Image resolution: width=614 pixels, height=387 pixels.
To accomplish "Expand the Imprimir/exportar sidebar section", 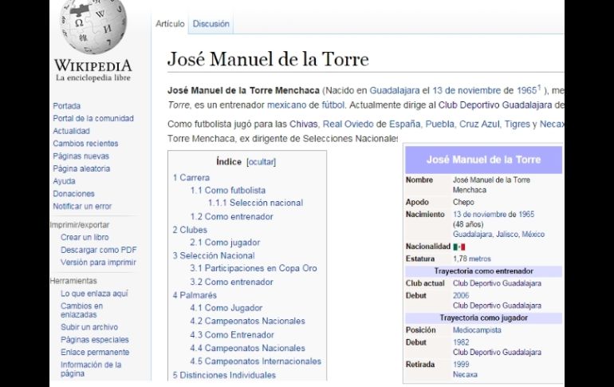I will 81,225.
